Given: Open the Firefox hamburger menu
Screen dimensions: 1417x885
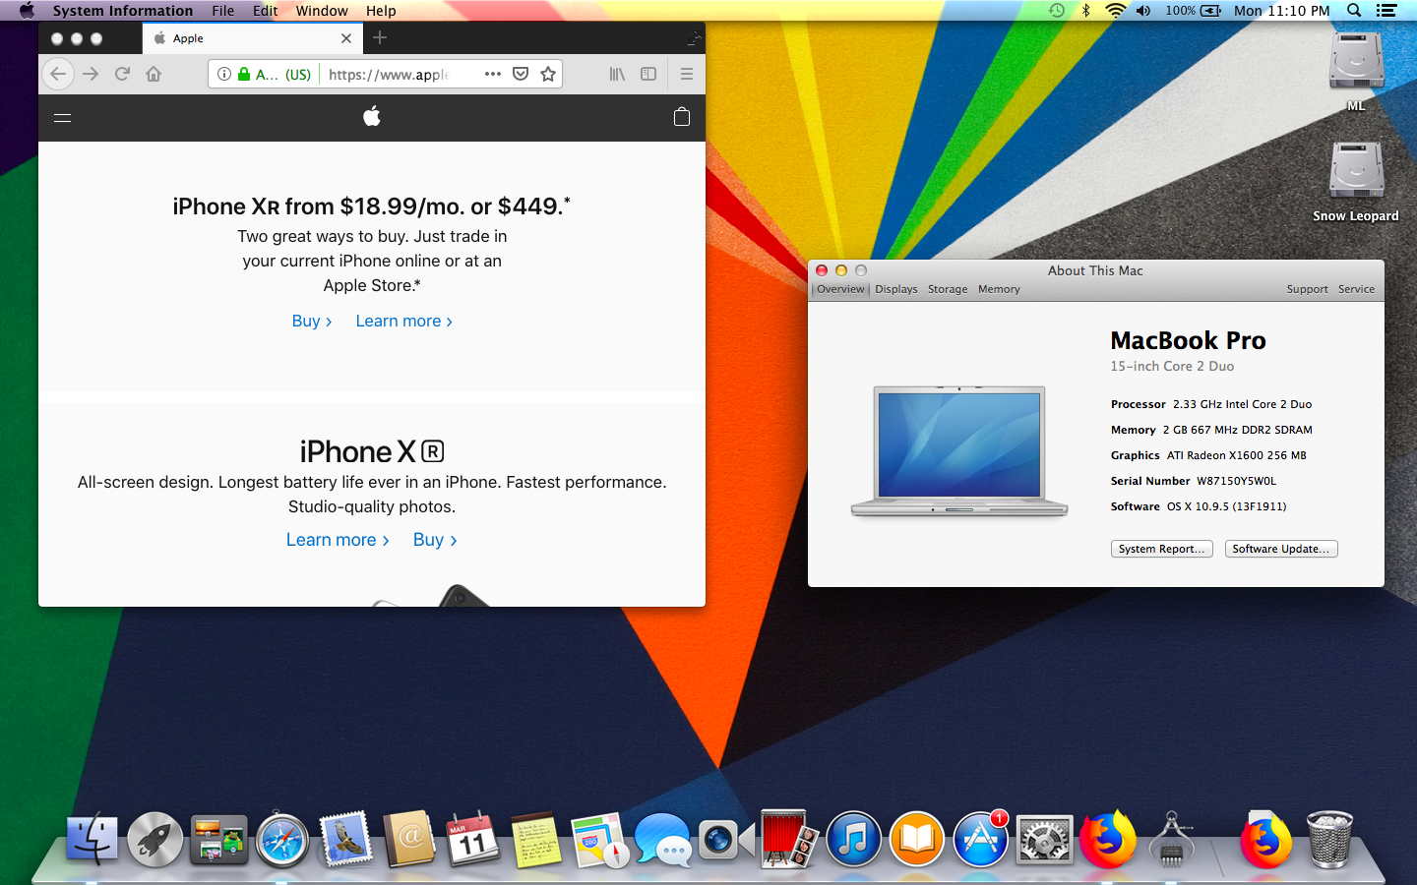Looking at the screenshot, I should point(687,74).
